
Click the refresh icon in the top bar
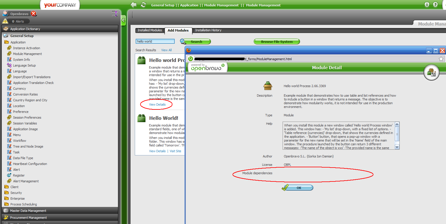143,5
